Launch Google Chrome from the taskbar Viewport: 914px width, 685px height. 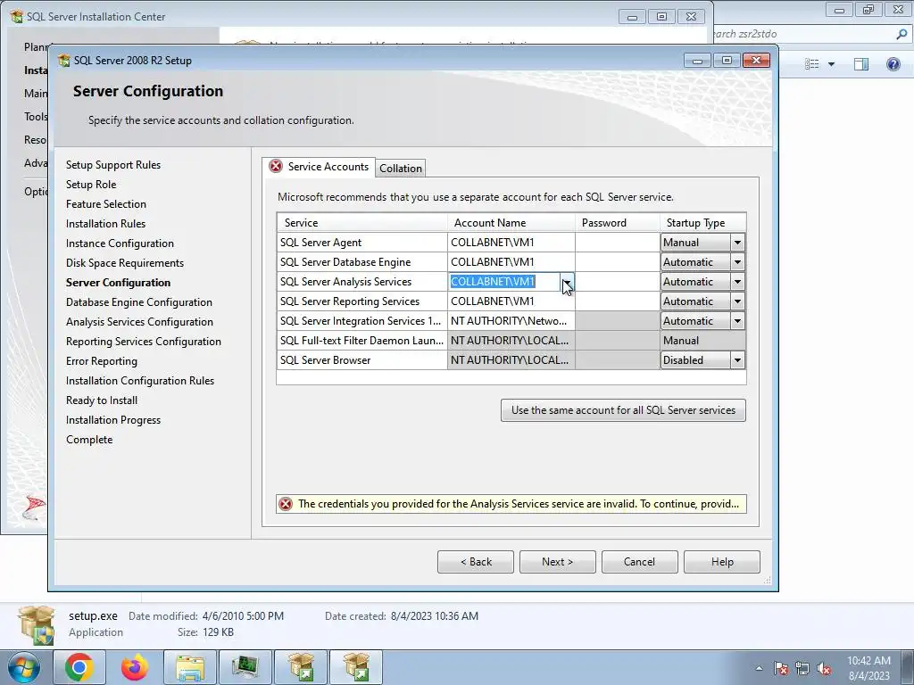coord(79,667)
